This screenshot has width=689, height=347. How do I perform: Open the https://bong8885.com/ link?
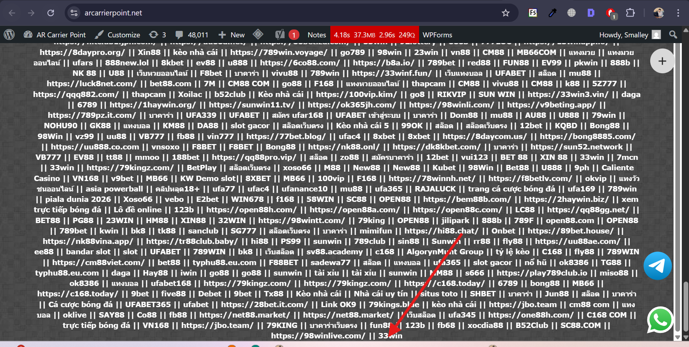(587, 137)
